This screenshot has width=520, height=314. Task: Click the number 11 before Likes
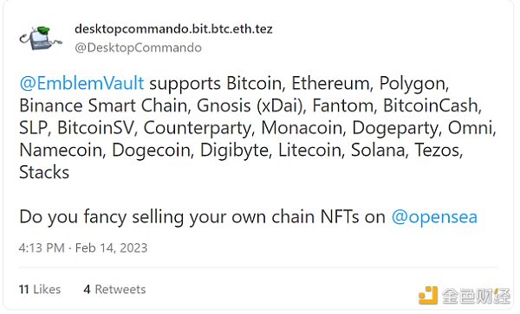click(24, 290)
